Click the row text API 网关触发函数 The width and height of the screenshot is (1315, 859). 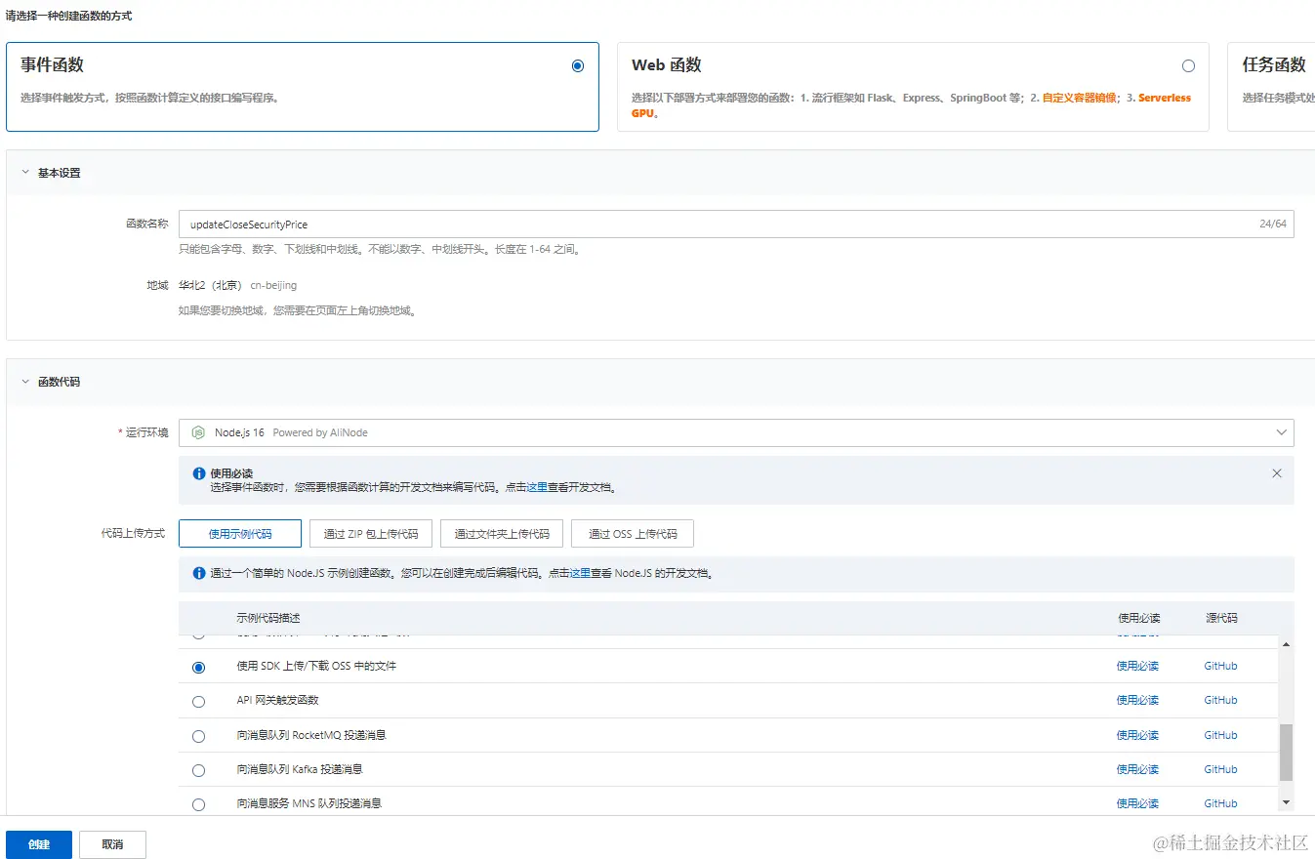[x=278, y=700]
